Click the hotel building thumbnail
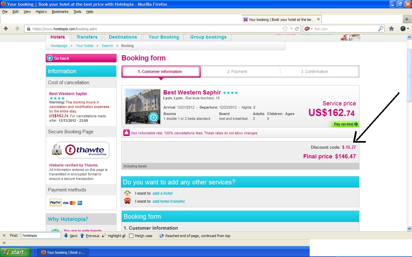This screenshot has height=257, width=412. [143, 107]
